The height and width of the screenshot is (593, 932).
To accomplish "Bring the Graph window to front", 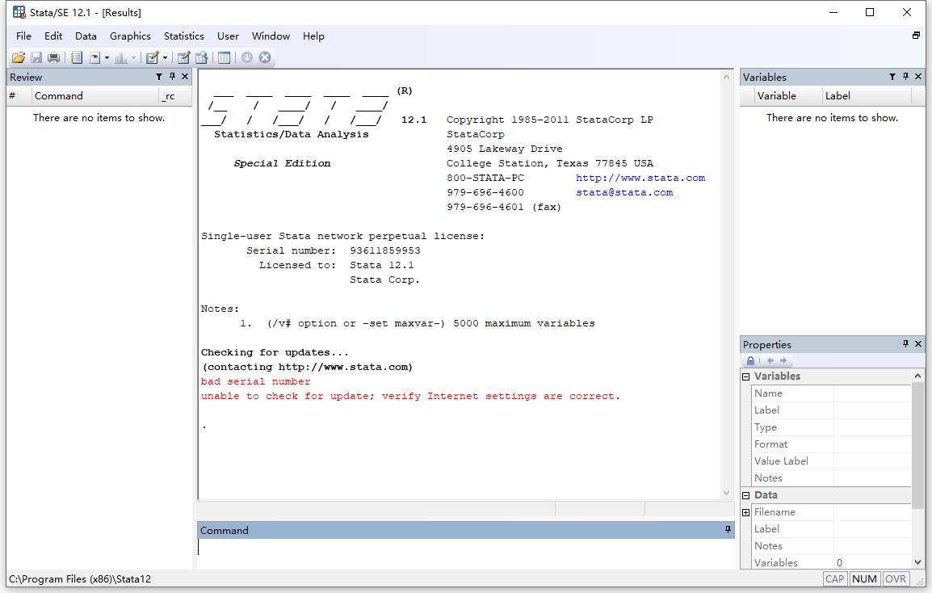I will pos(121,57).
